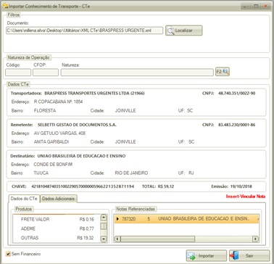Image resolution: width=274 pixels, height=264 pixels.
Task: Click the Localizar button to browse for the XML
Action: [x=183, y=30]
